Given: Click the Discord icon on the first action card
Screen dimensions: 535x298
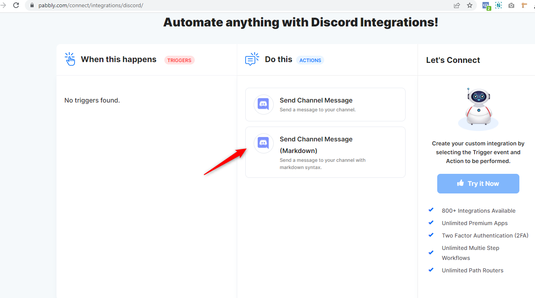Looking at the screenshot, I should 263,105.
